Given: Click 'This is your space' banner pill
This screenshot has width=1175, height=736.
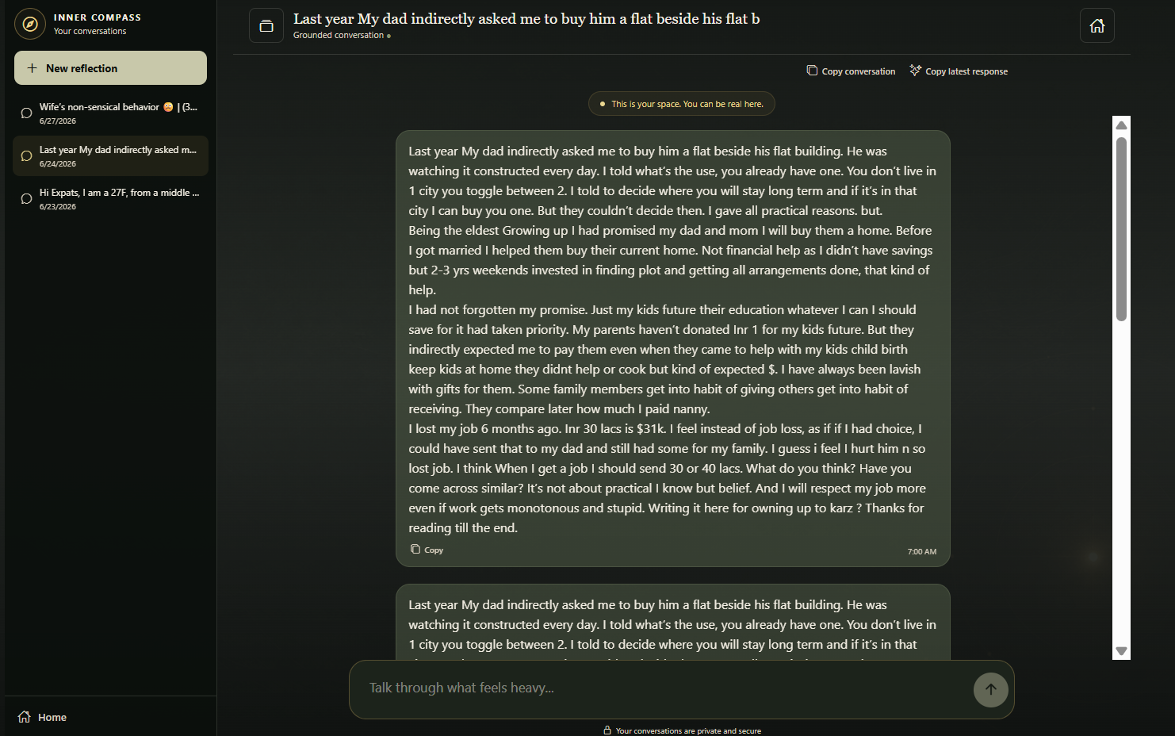Looking at the screenshot, I should [x=682, y=104].
